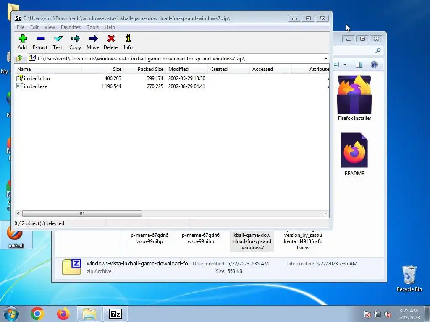Select the inkball desktop shortcut
Screen dimensions: 430x322
click(x=16, y=236)
